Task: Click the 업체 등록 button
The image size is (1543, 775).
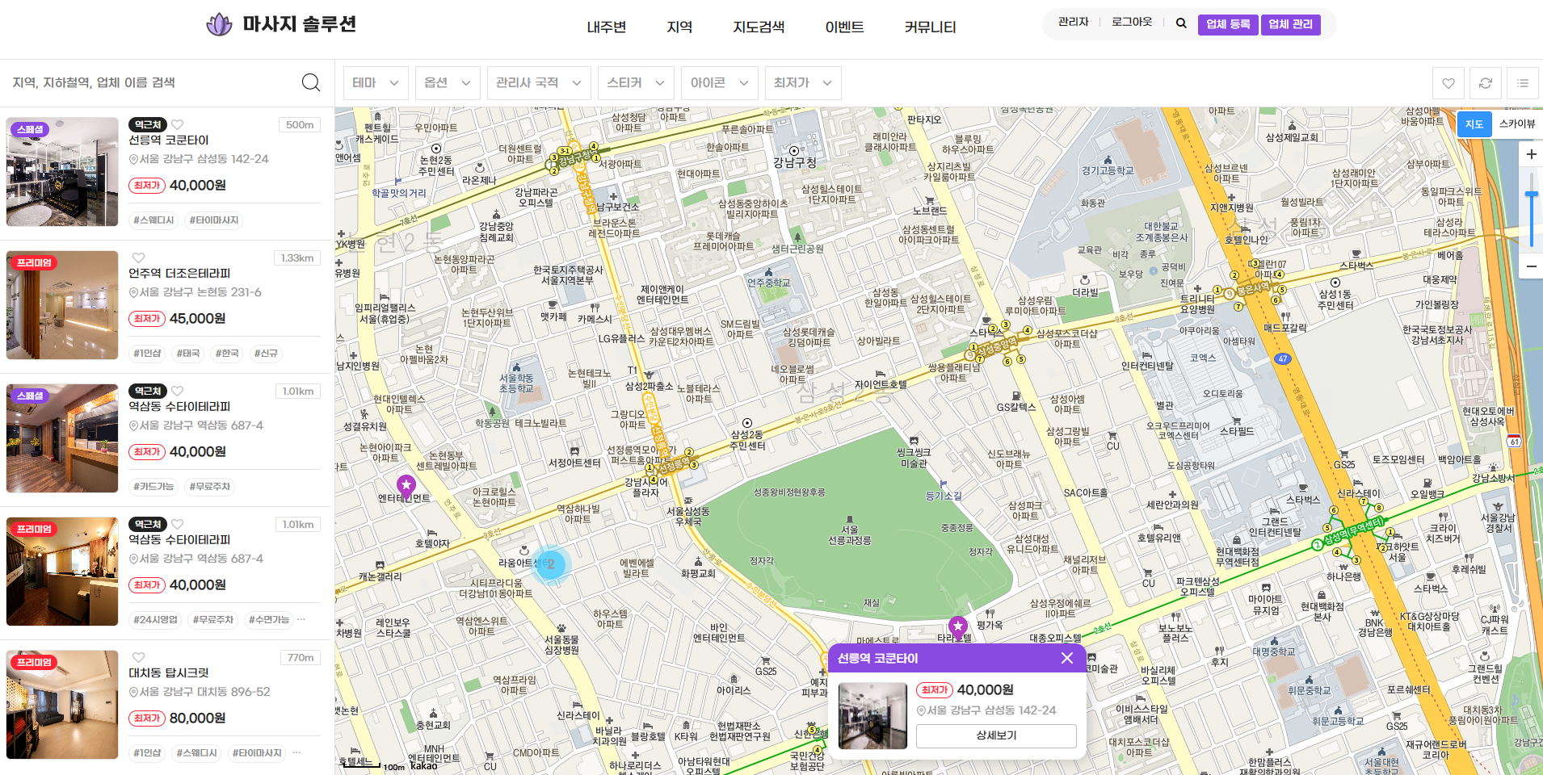Action: click(1228, 24)
